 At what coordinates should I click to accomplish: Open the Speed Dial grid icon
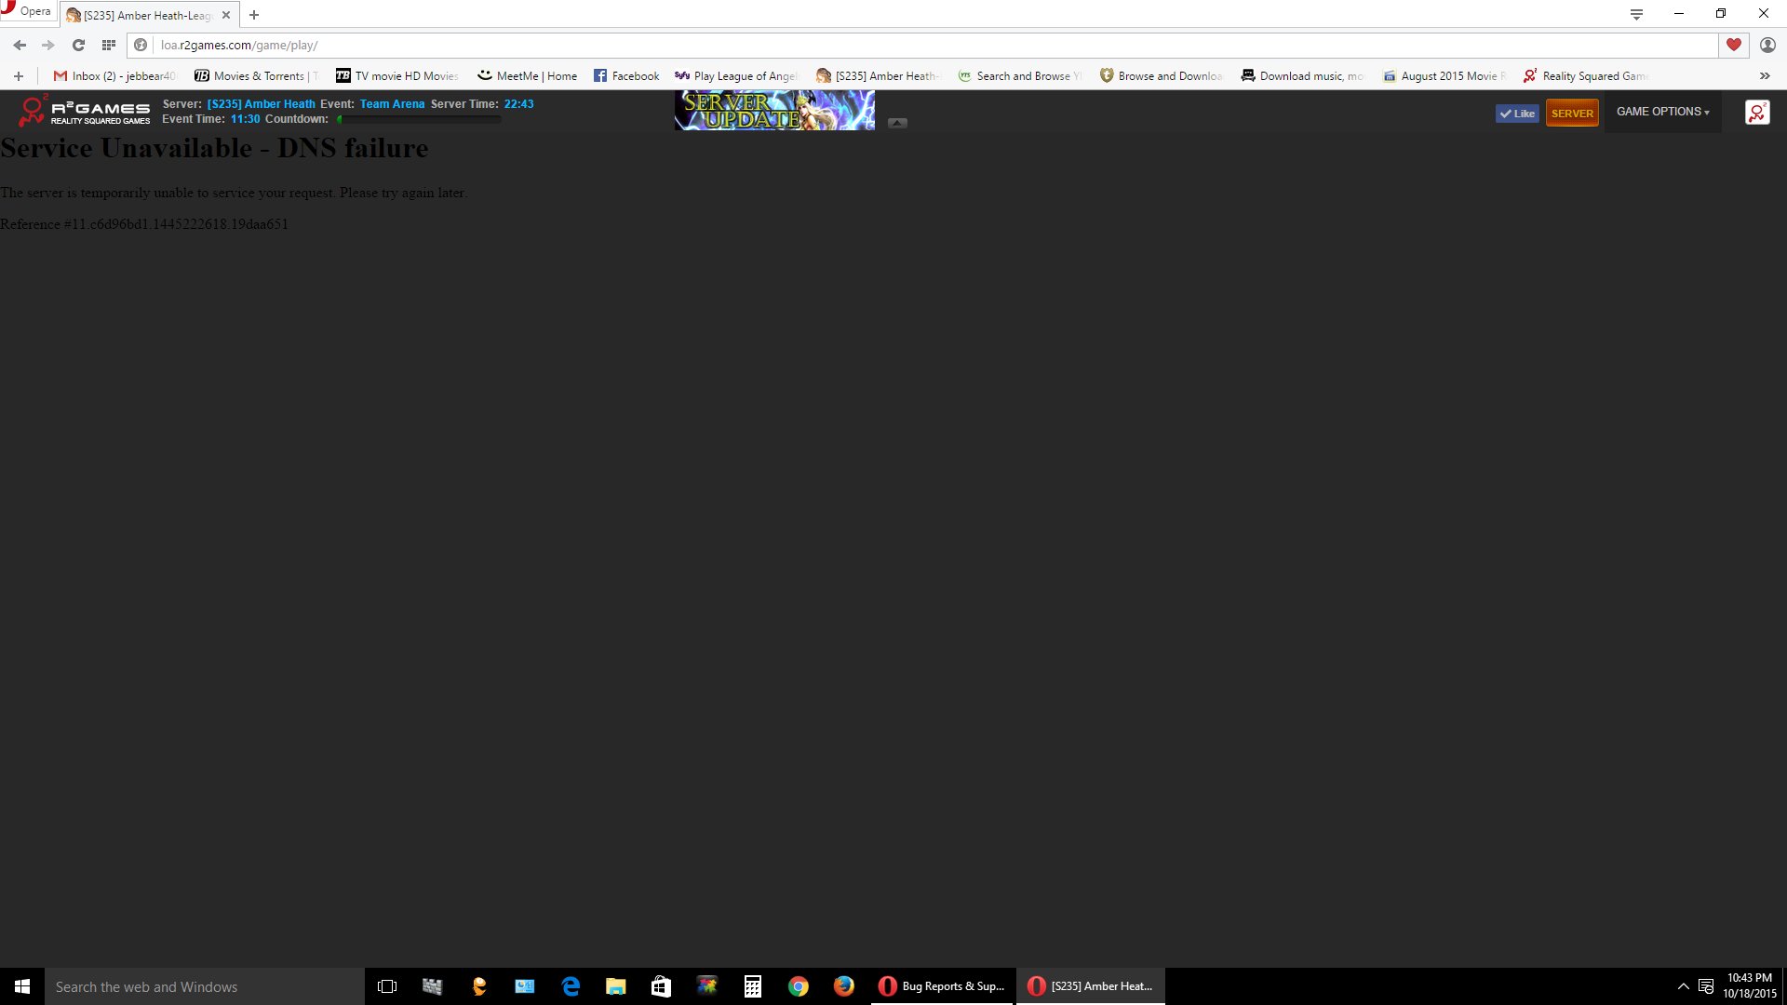[x=109, y=45]
